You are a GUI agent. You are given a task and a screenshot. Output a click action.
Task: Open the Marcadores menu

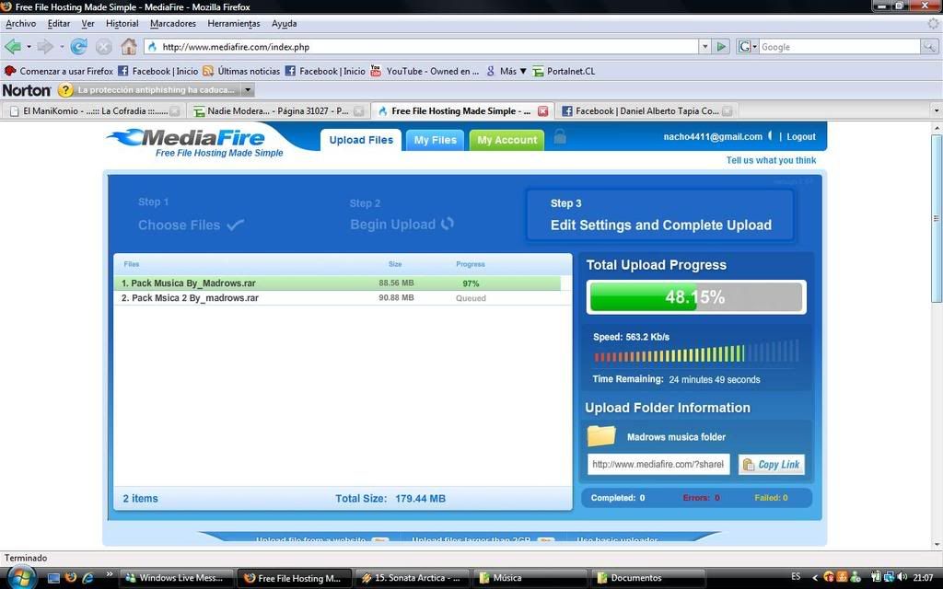coord(172,23)
